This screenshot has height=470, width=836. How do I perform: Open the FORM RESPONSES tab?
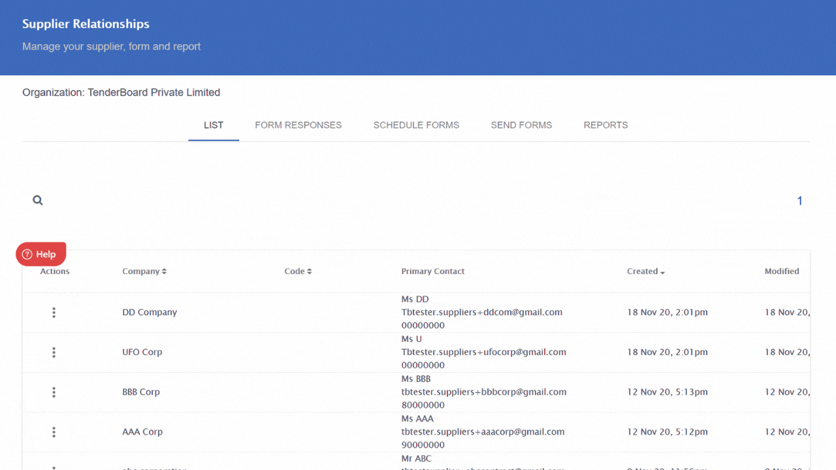pos(298,125)
